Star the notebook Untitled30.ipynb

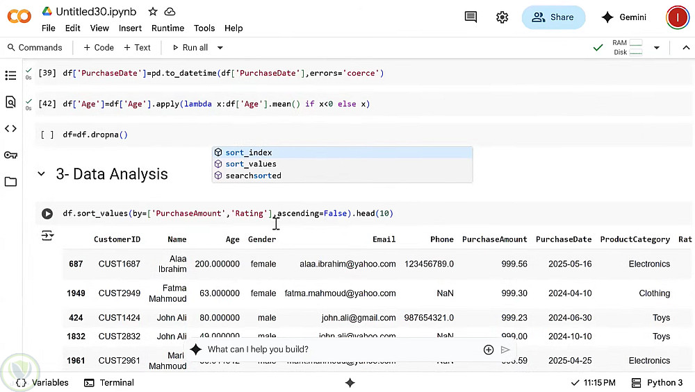153,12
